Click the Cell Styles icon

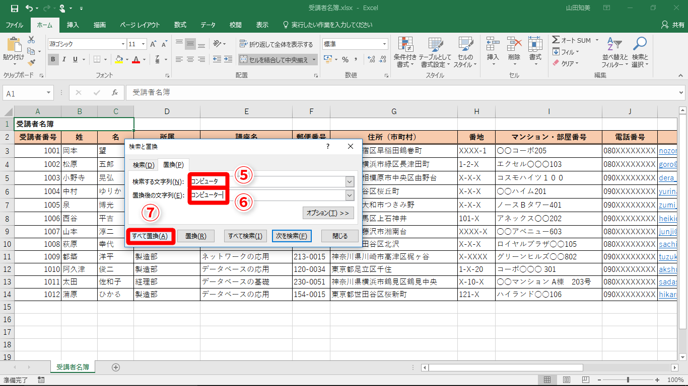(x=465, y=45)
